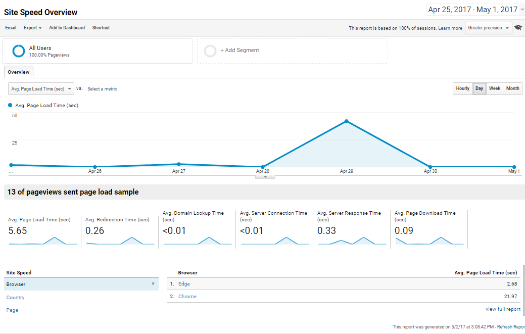Click the chart scrubber handle below Apr 28
Viewport: 525px width, 334px height.
coord(265,176)
